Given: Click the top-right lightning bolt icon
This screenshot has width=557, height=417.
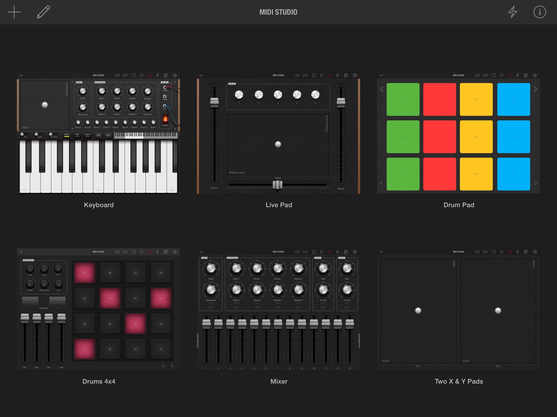Looking at the screenshot, I should pyautogui.click(x=513, y=12).
